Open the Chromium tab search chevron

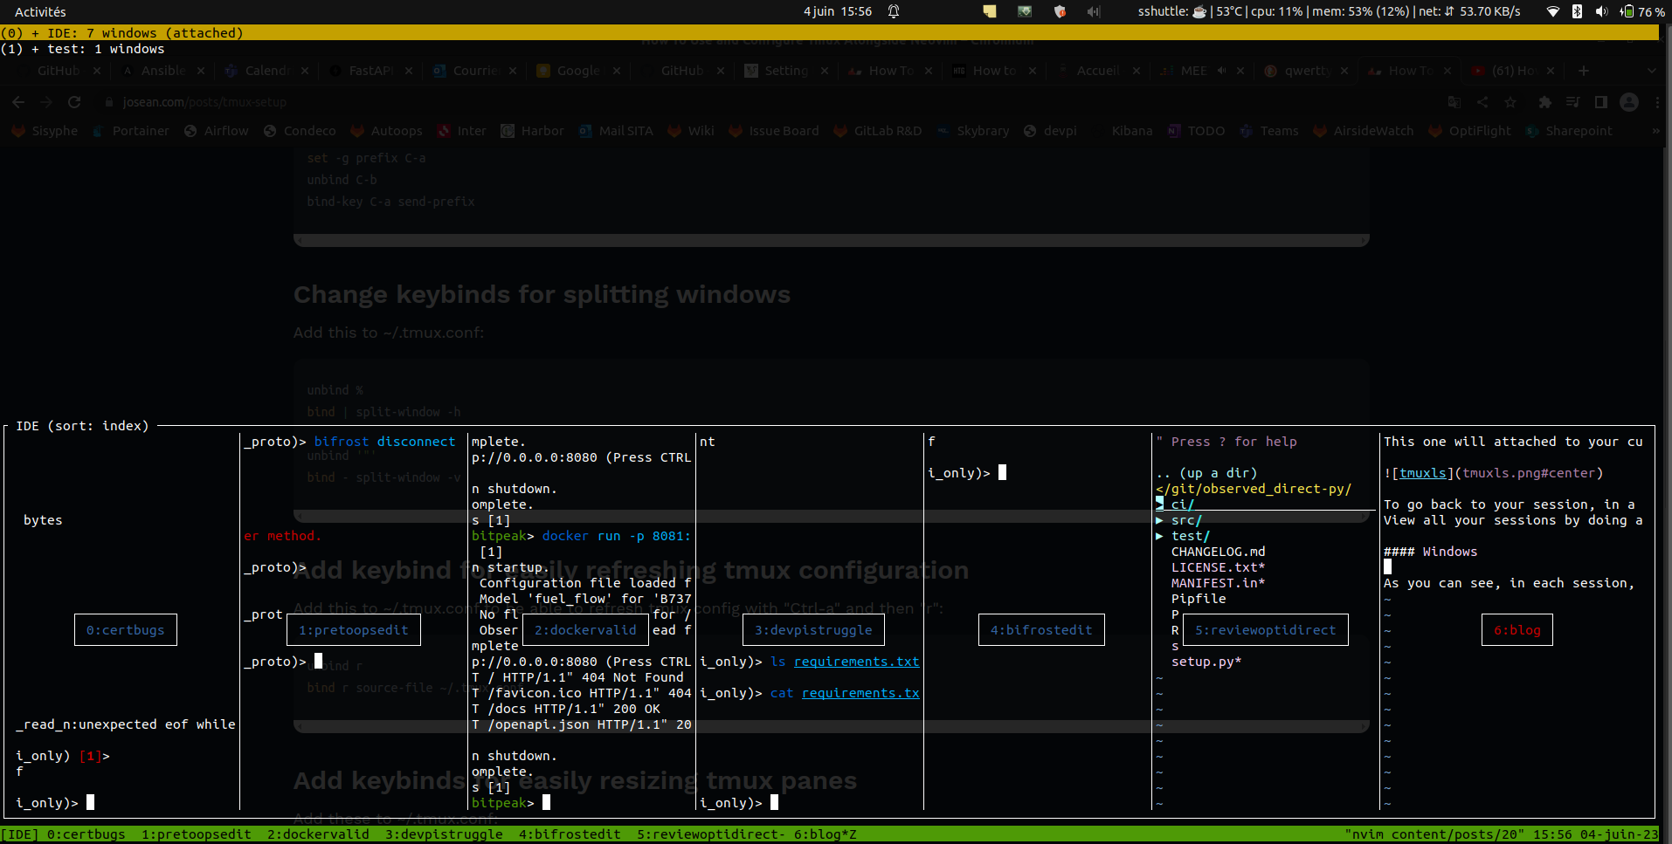[x=1651, y=71]
